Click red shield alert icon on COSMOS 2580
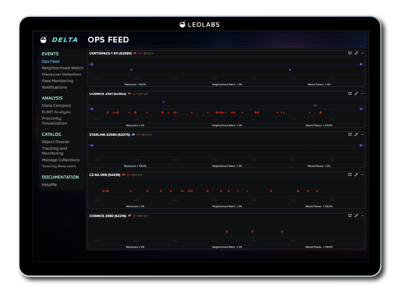The height and width of the screenshot is (300, 400). click(x=134, y=216)
